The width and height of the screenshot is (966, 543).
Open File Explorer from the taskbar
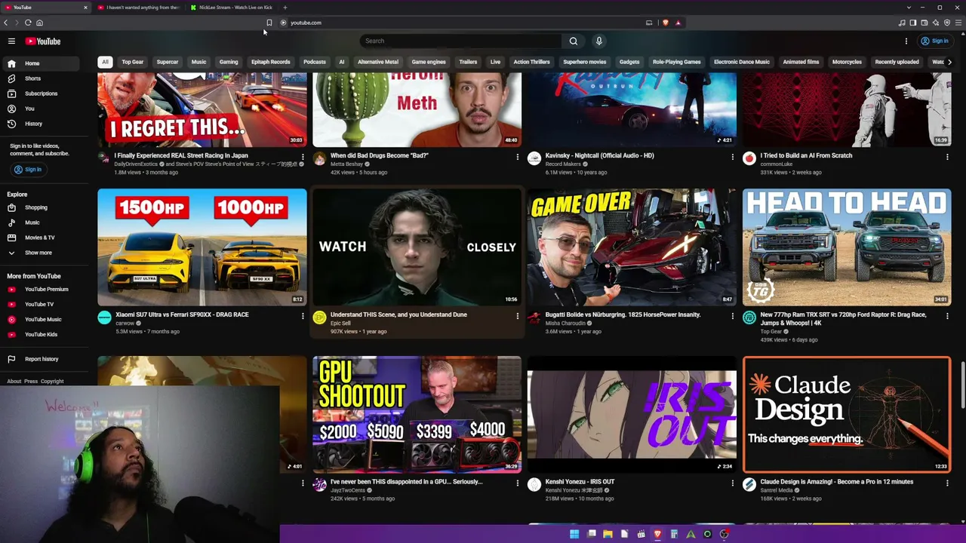point(608,534)
